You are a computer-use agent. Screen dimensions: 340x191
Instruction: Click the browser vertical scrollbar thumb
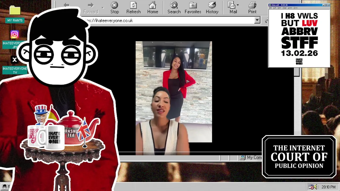point(297,72)
